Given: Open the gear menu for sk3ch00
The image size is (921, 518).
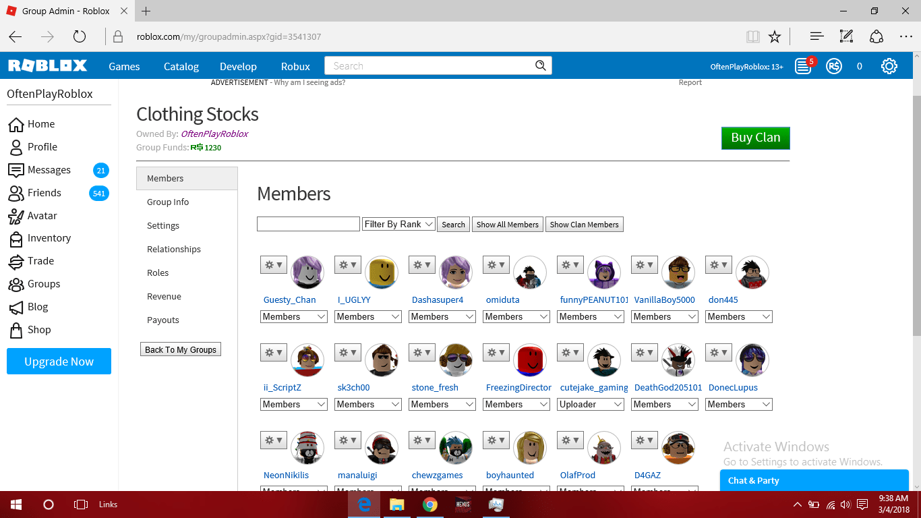Looking at the screenshot, I should pos(347,353).
